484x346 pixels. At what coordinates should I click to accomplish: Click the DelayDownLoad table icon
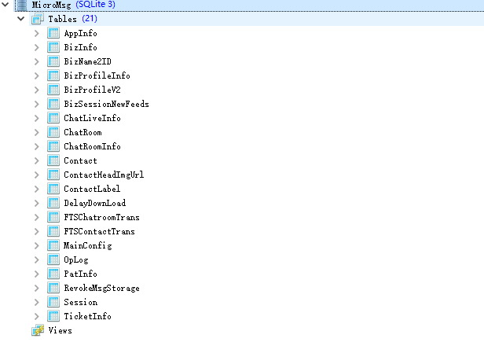coord(53,203)
